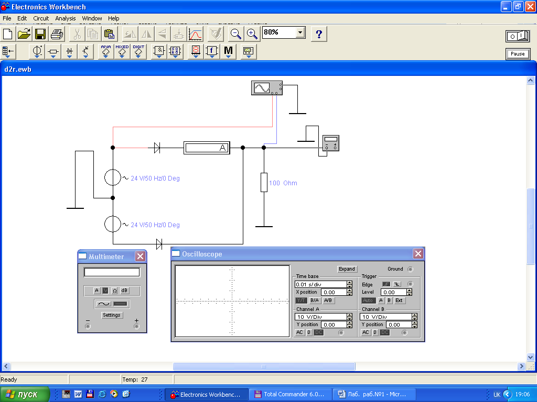The height and width of the screenshot is (402, 537).
Task: Click the horizontal scrollbar thumb
Action: point(264,366)
